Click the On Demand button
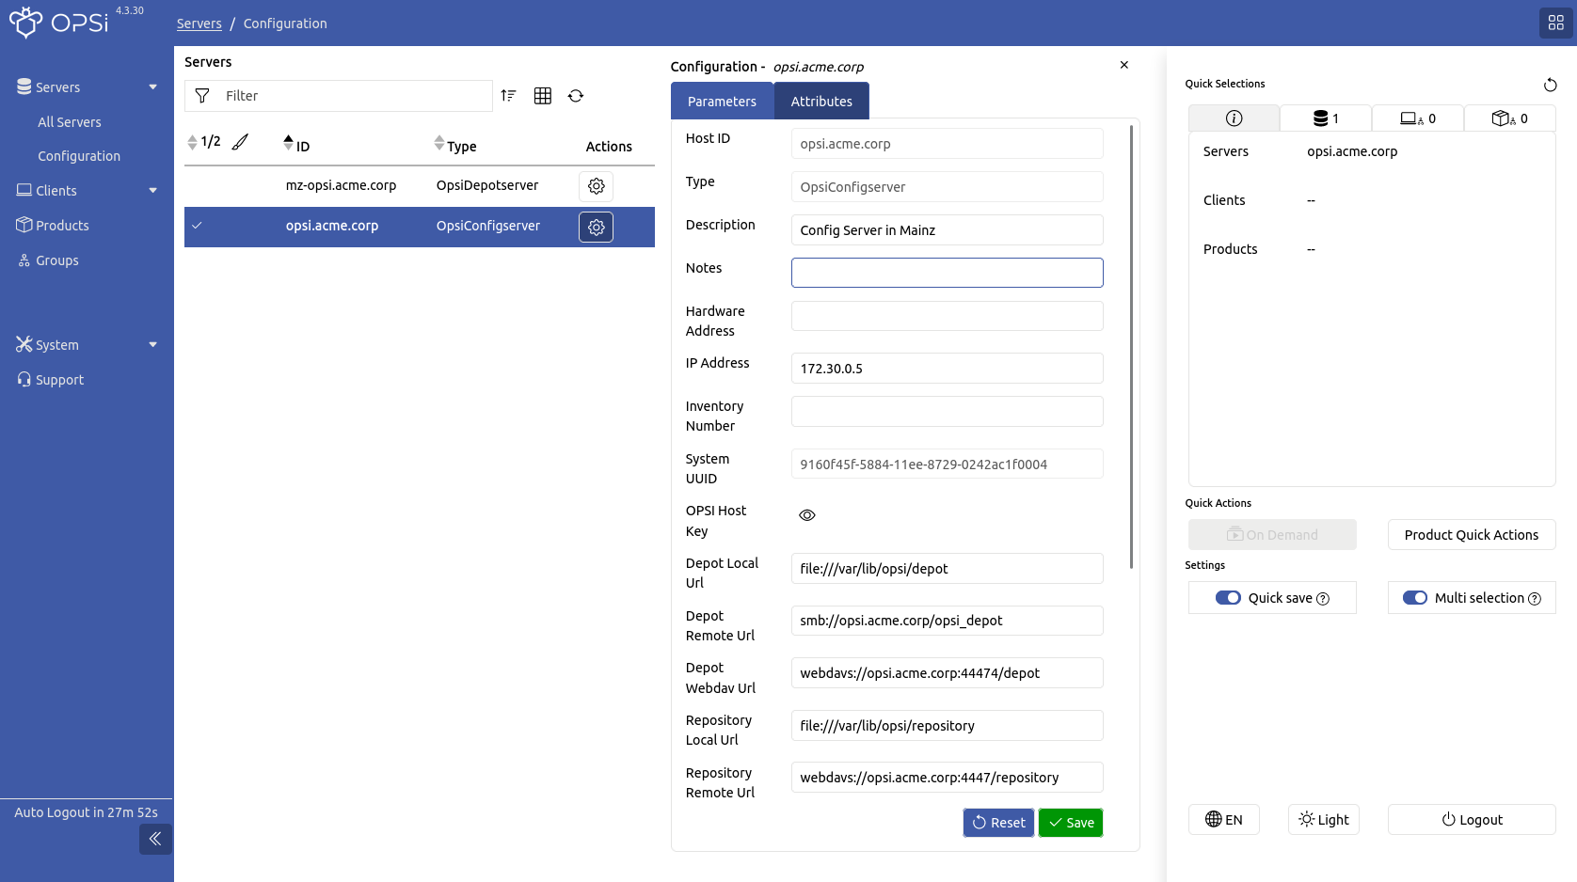The image size is (1577, 882). (1272, 535)
